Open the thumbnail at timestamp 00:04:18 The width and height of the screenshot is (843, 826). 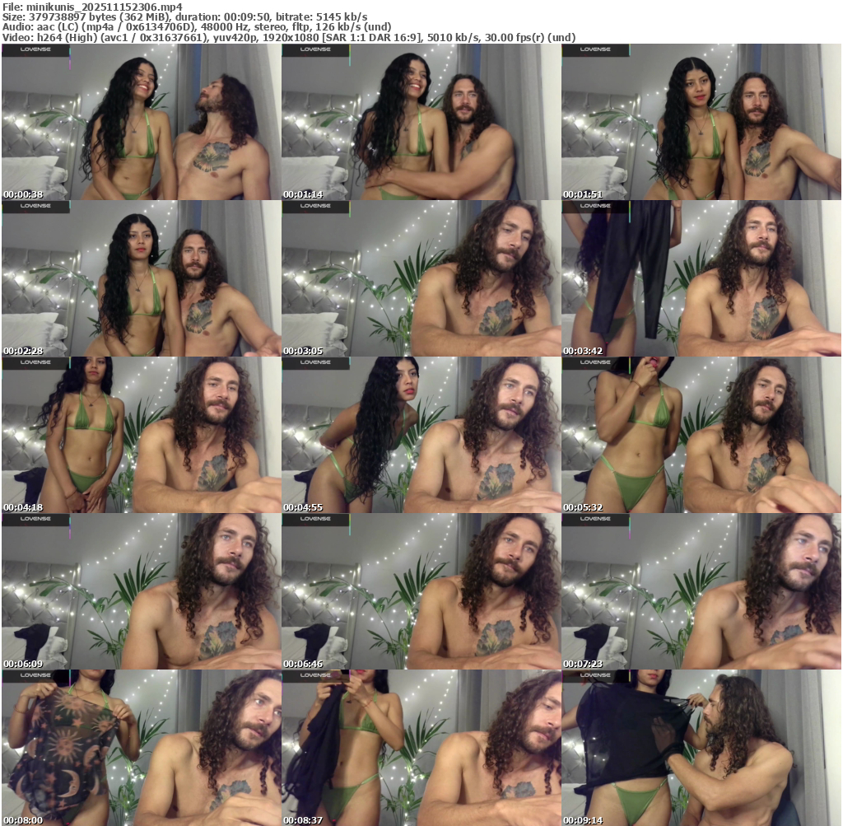point(142,435)
